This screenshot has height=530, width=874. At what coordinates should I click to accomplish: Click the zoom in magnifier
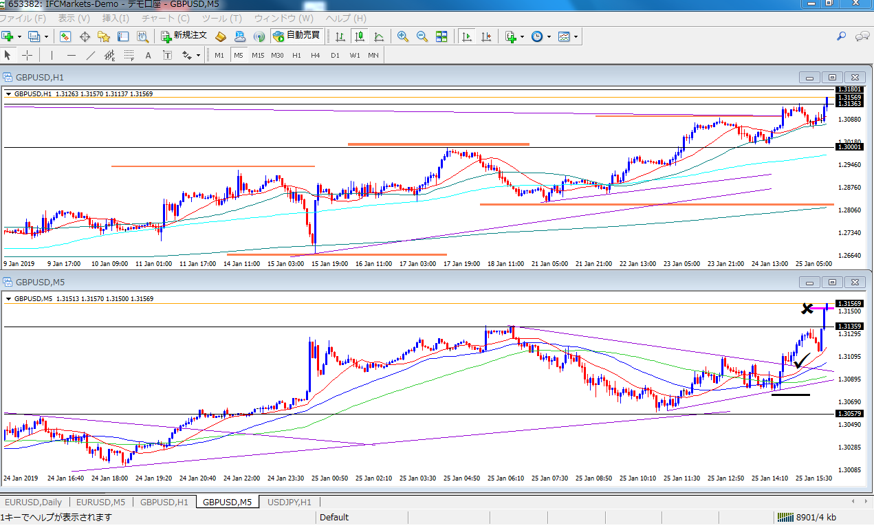coord(403,36)
